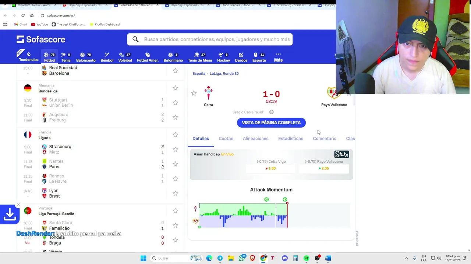Open the Tendencias sports section
471x264 pixels.
coord(29,56)
